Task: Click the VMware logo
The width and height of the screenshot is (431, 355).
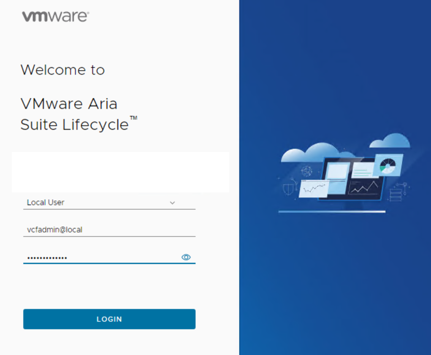Action: (x=55, y=16)
